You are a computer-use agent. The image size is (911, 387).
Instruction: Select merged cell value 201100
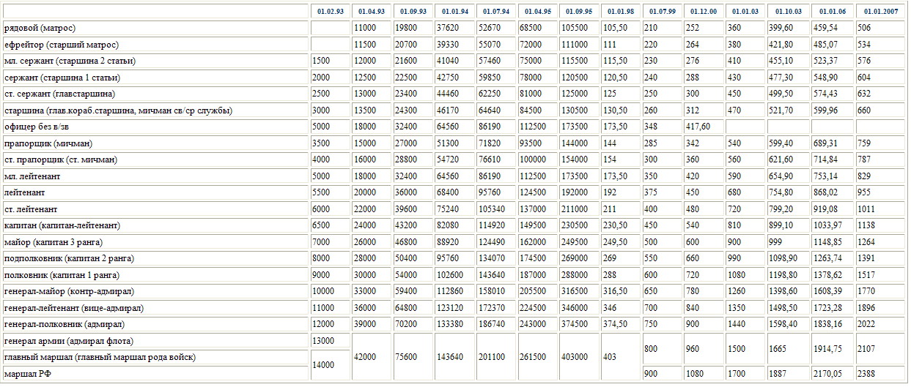(x=493, y=357)
